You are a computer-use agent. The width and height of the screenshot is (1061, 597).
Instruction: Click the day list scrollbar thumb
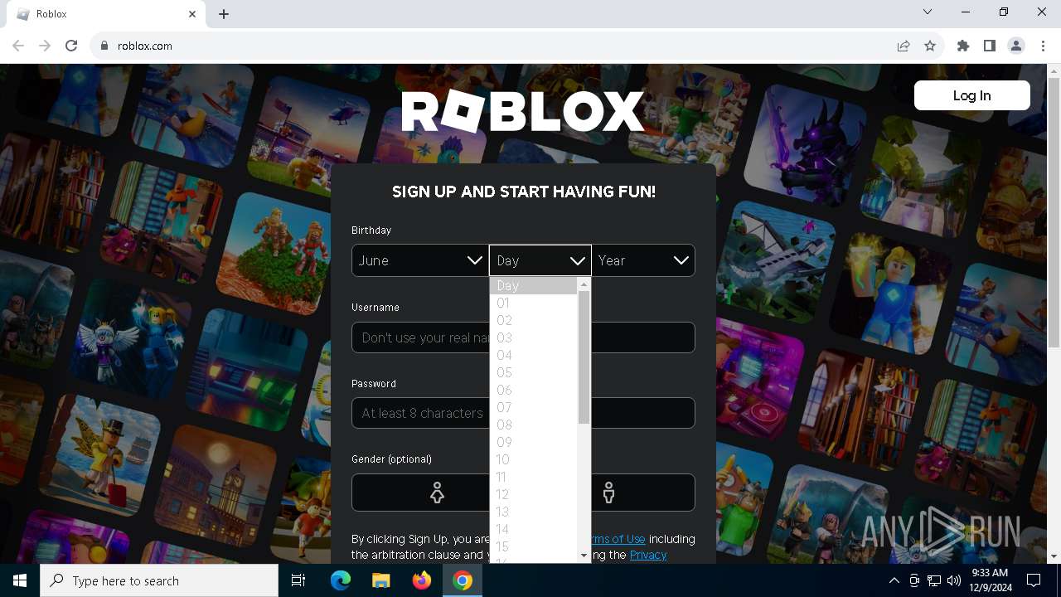tap(584, 357)
